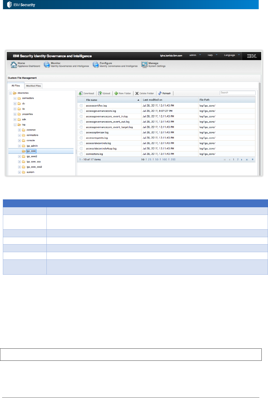
Task: Select radio button for accessgovernancecore.log
Action: [81, 111]
